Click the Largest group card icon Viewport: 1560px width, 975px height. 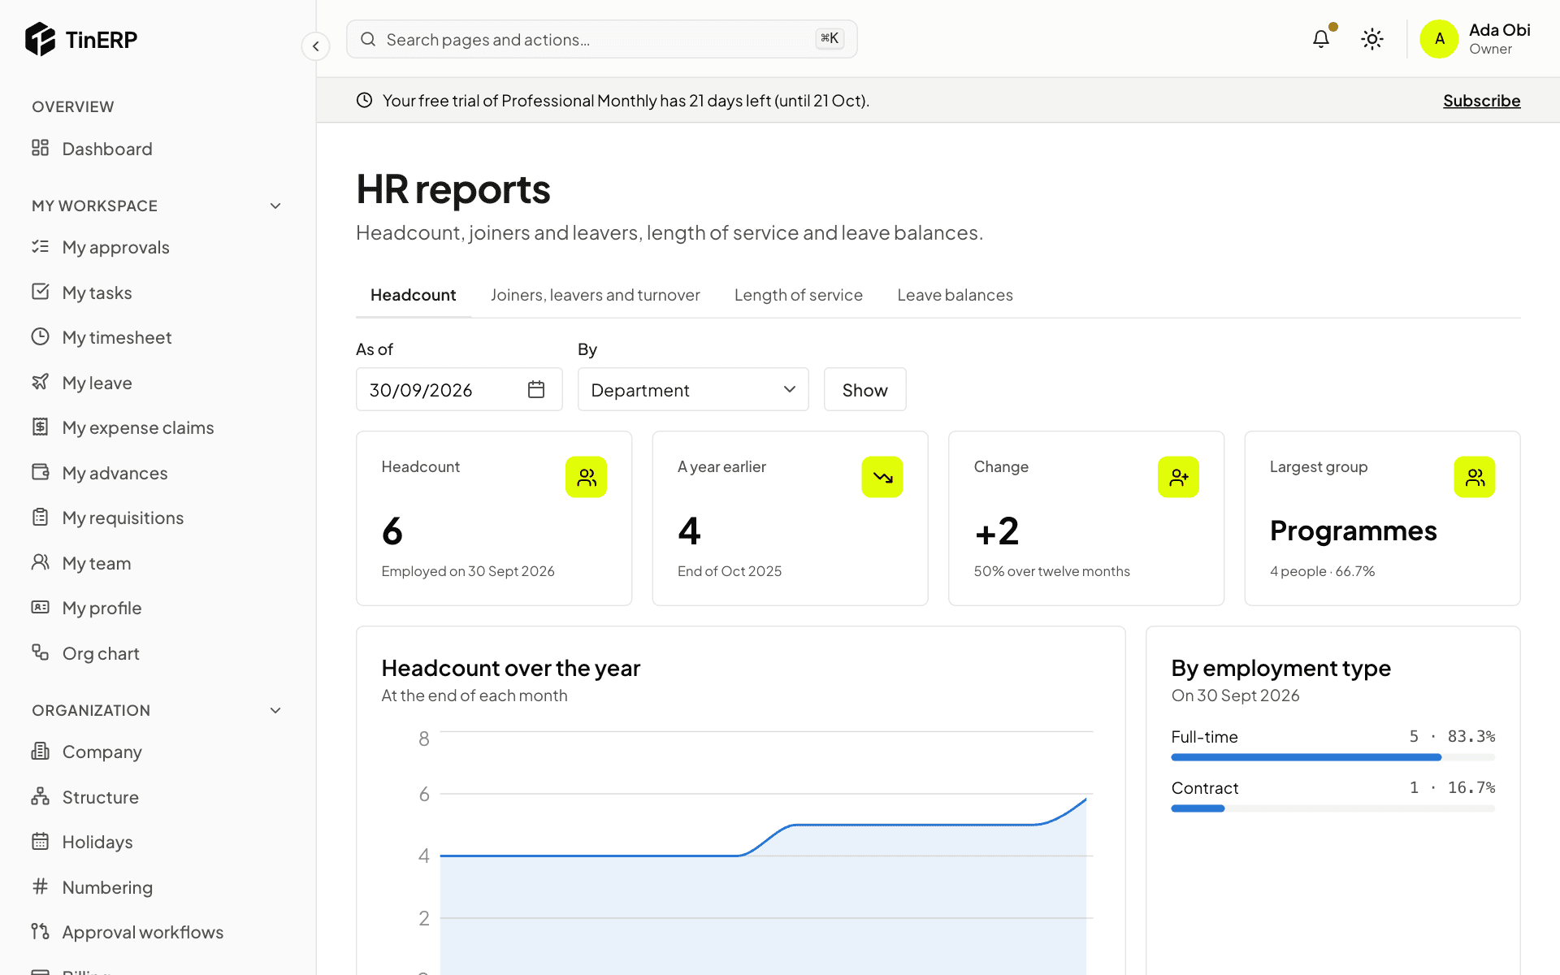1475,477
